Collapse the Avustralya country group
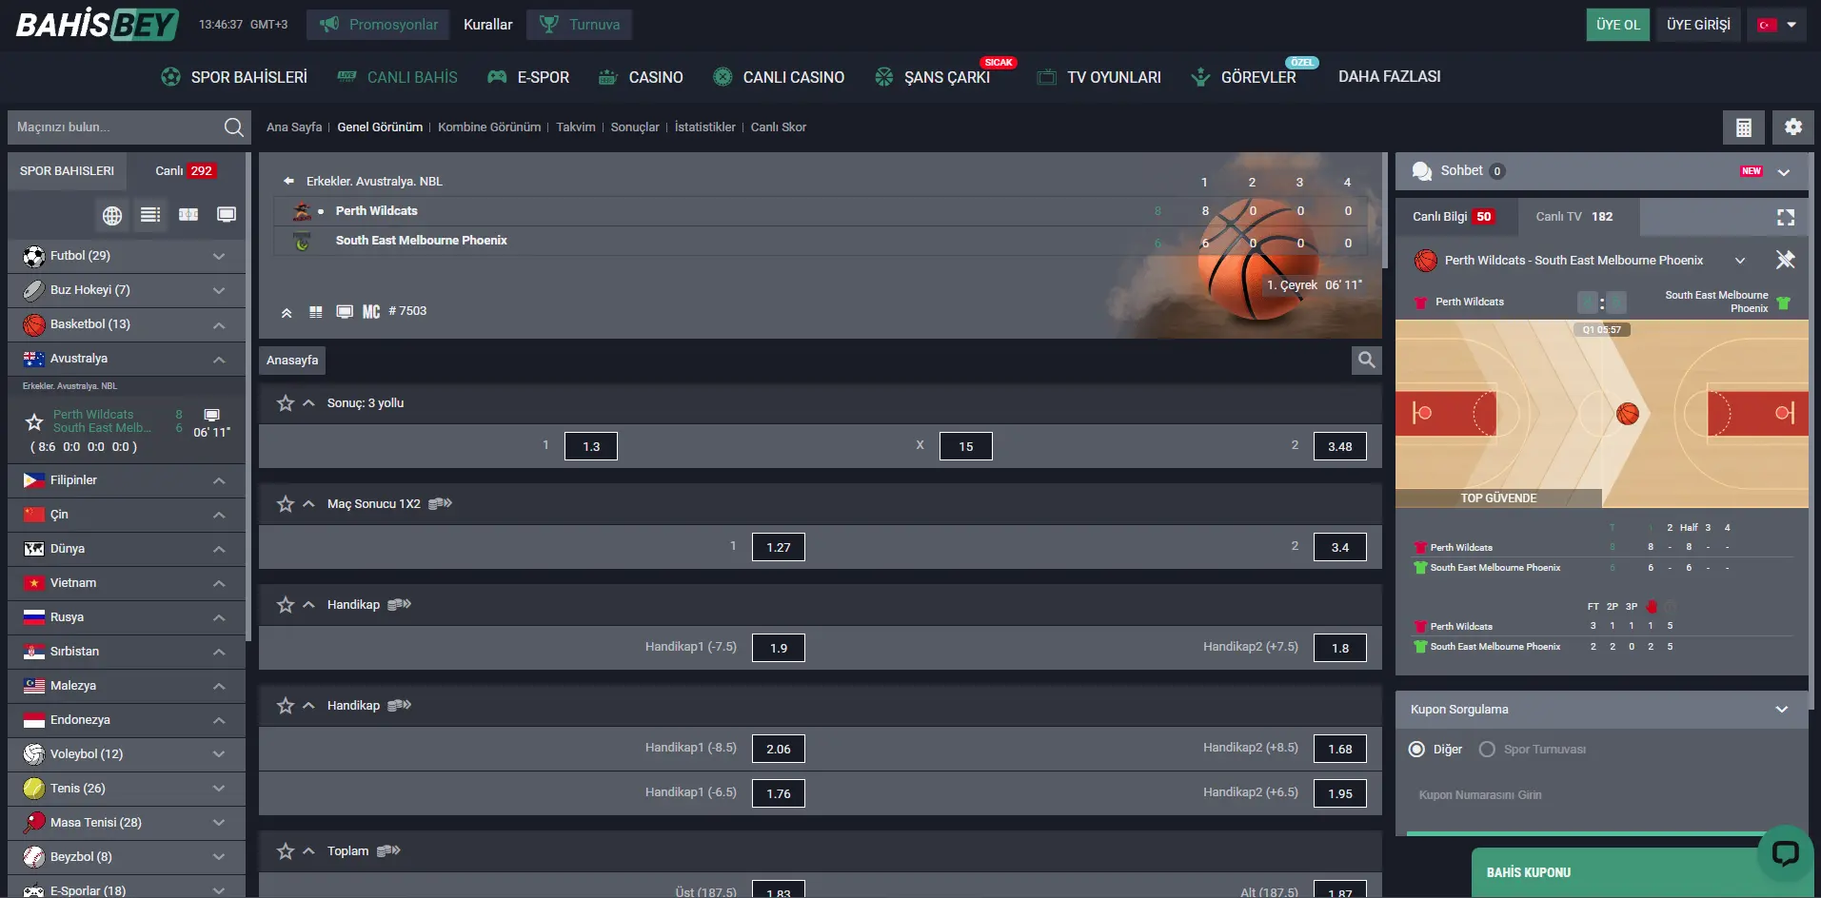 (126, 359)
